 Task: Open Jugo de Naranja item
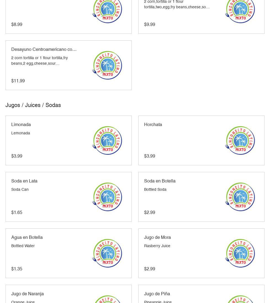click(x=28, y=294)
